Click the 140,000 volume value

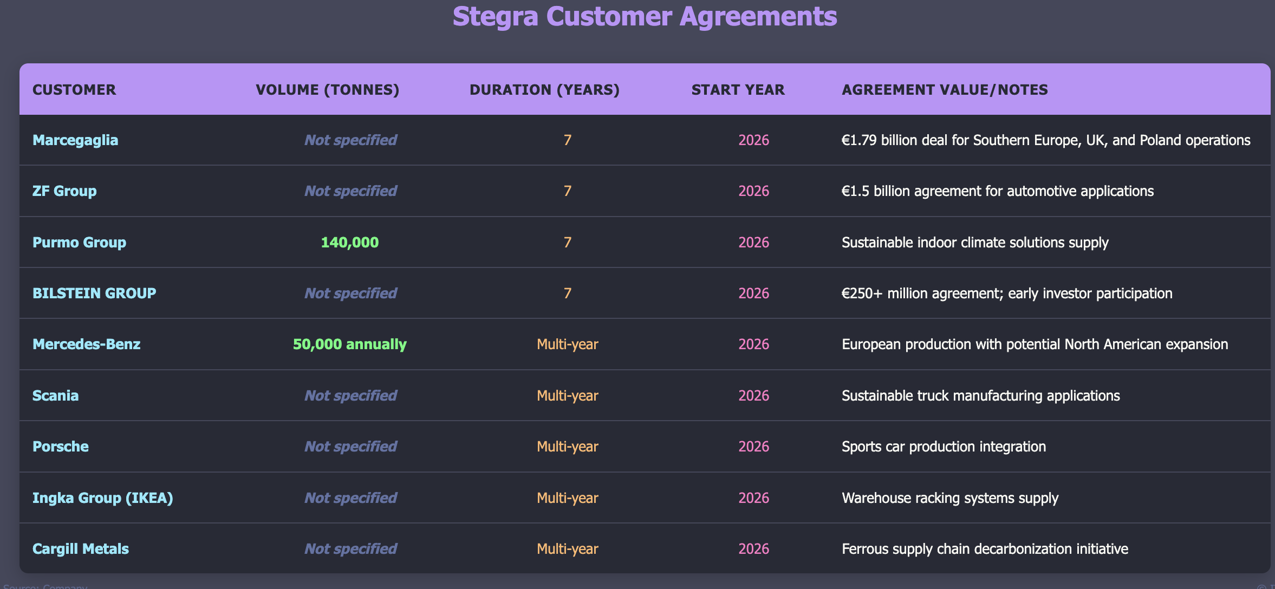click(x=350, y=242)
